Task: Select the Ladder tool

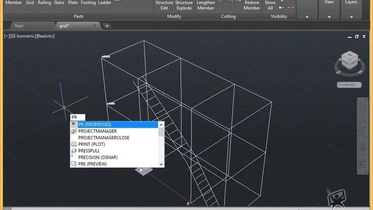Action: (104, 2)
